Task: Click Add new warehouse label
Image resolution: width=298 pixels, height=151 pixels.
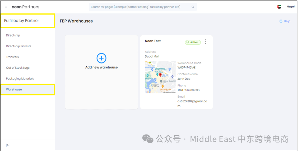Action: coord(102,67)
